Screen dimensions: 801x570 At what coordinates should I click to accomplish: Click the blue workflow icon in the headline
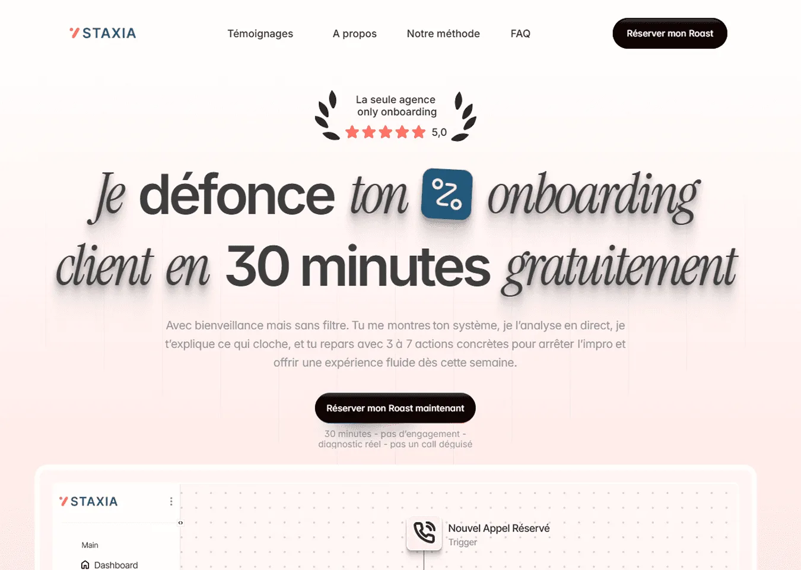[x=447, y=194]
